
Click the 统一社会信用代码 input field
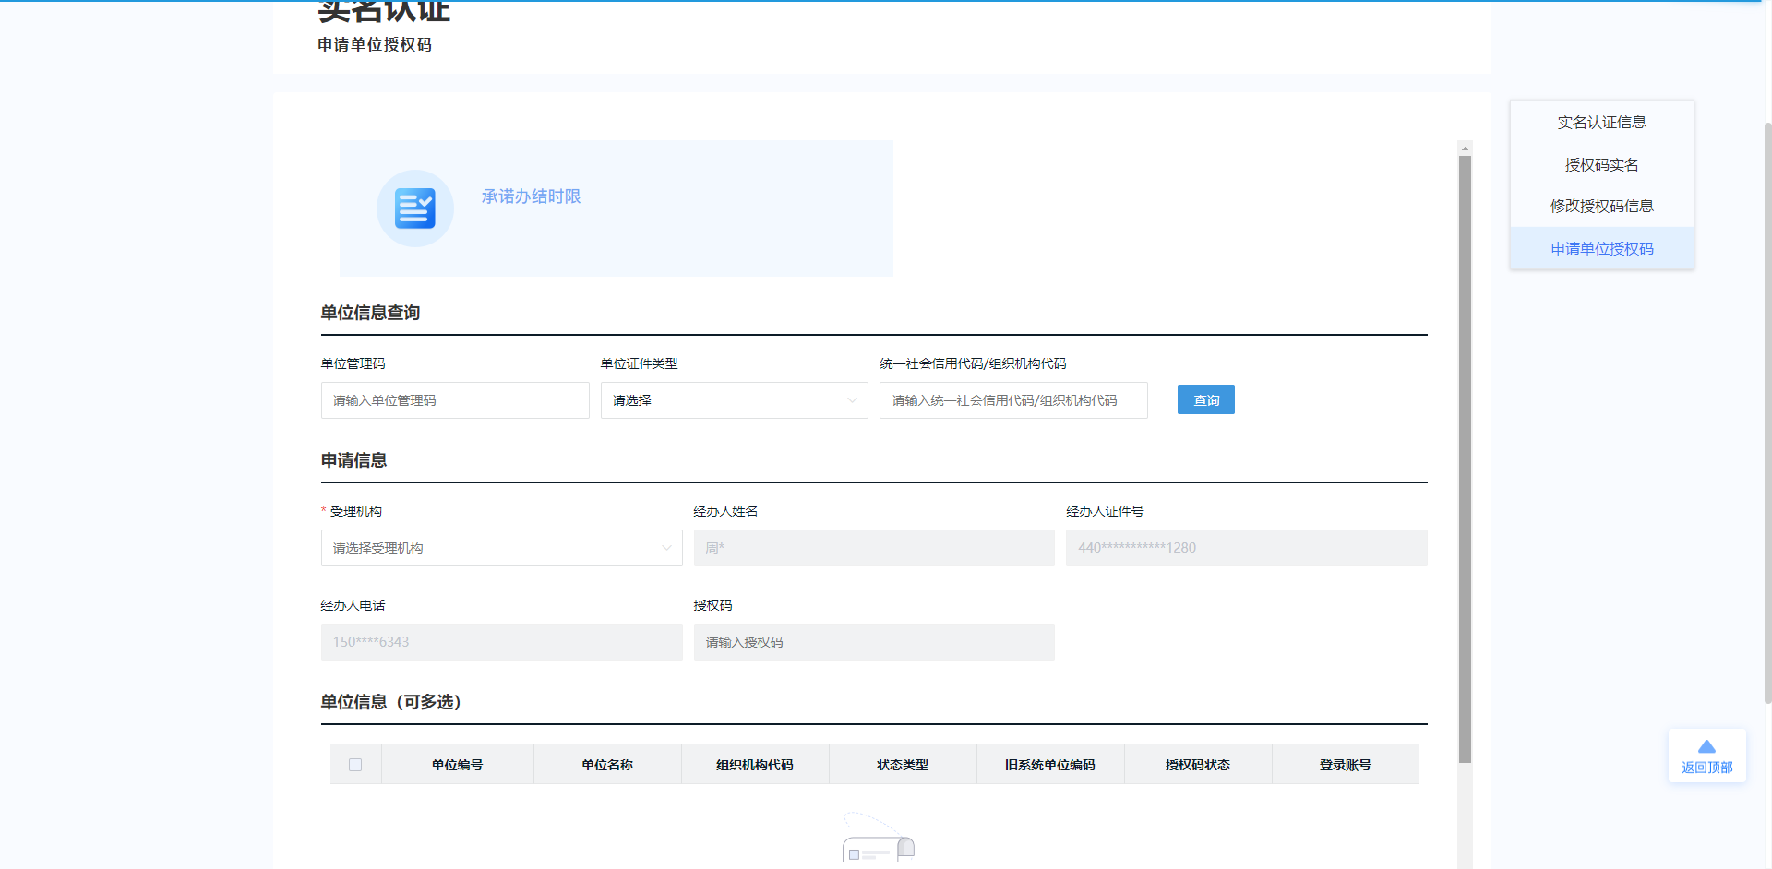point(1013,400)
